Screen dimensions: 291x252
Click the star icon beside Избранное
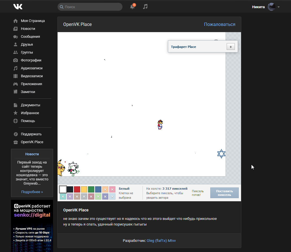tap(16, 113)
